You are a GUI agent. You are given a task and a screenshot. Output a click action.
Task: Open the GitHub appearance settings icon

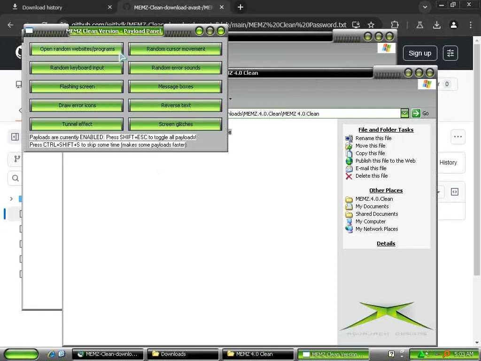tap(450, 54)
